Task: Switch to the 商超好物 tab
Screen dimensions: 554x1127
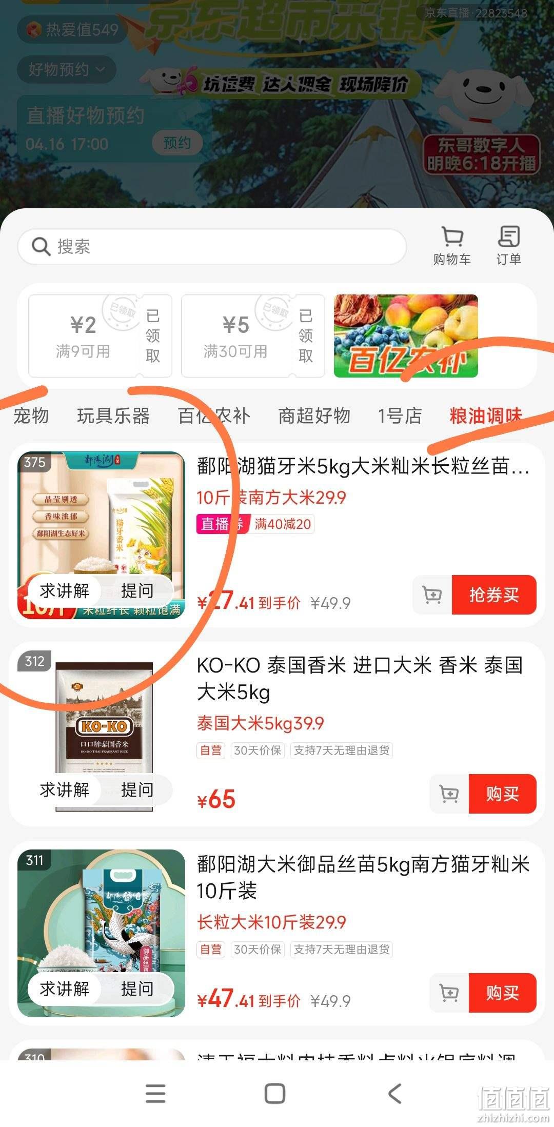Action: [x=314, y=416]
